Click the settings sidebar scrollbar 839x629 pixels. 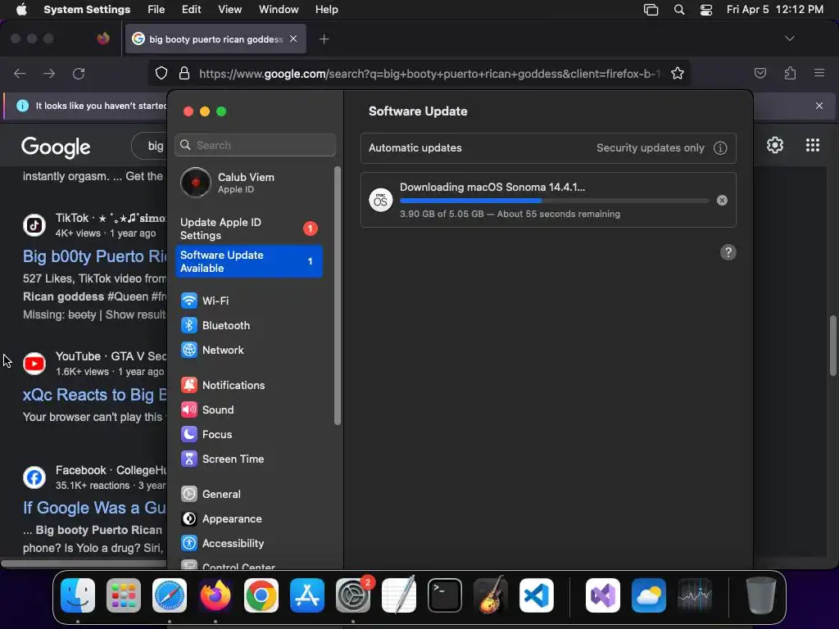(x=337, y=296)
